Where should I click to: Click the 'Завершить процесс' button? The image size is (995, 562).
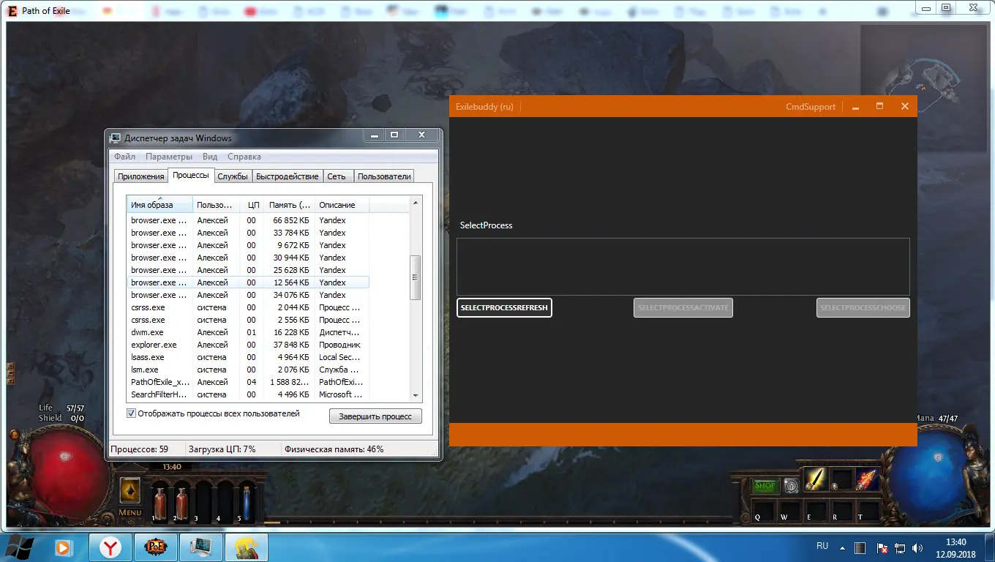[375, 416]
